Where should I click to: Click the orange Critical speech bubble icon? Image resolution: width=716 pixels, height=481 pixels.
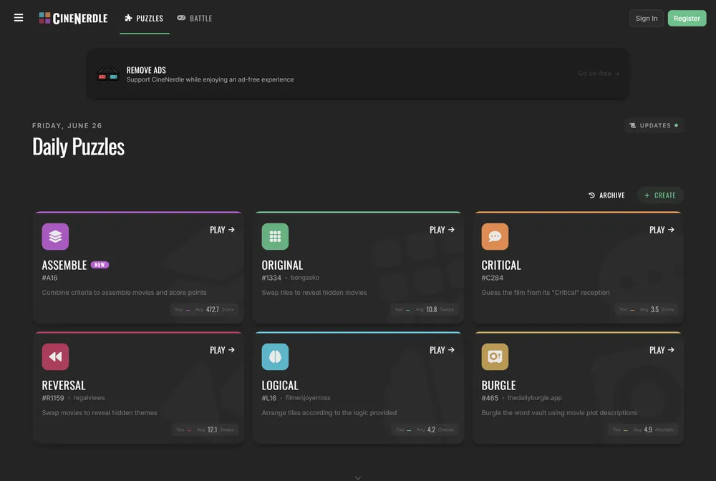click(x=495, y=236)
